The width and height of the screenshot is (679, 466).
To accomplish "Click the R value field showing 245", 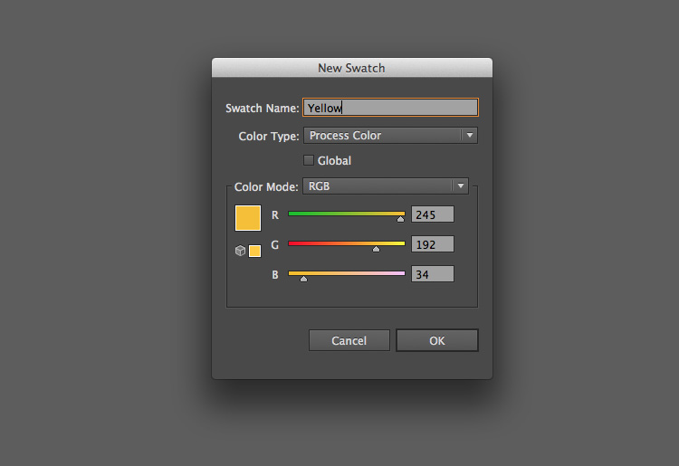I will click(x=432, y=214).
